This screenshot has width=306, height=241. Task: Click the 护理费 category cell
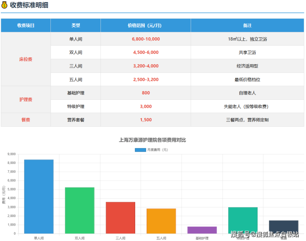coord(26,99)
